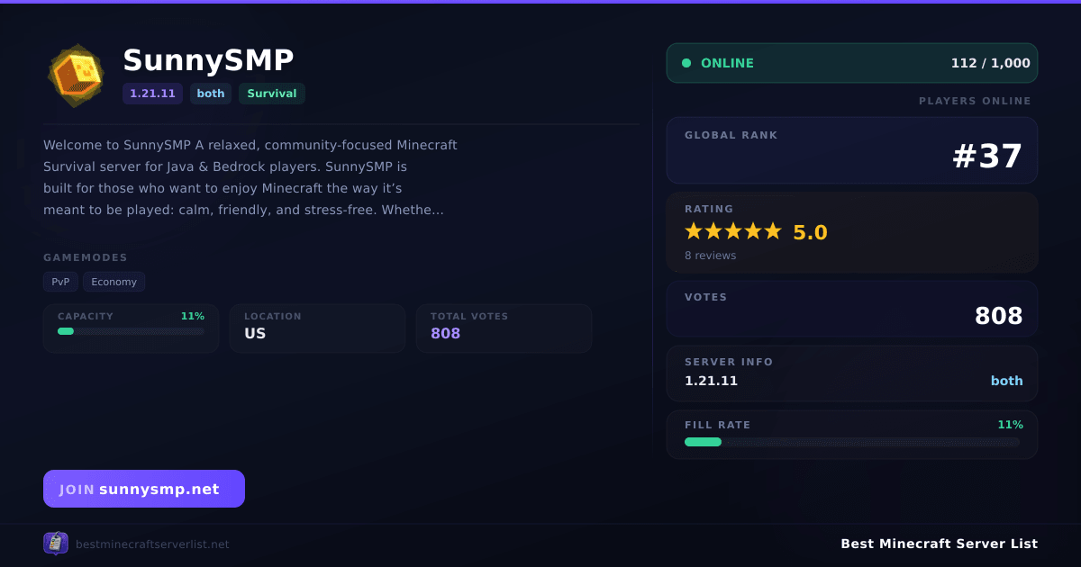Select the 1.21.11 version tag
The height and width of the screenshot is (567, 1081).
pyautogui.click(x=152, y=94)
